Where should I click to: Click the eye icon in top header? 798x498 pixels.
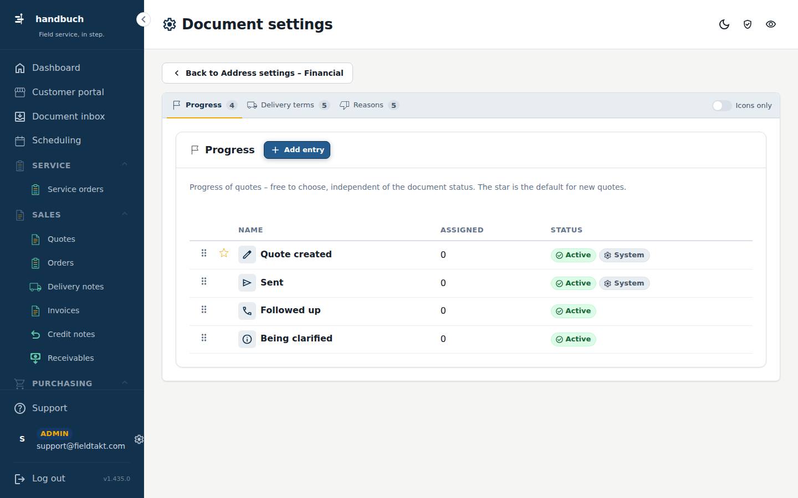[x=771, y=24]
